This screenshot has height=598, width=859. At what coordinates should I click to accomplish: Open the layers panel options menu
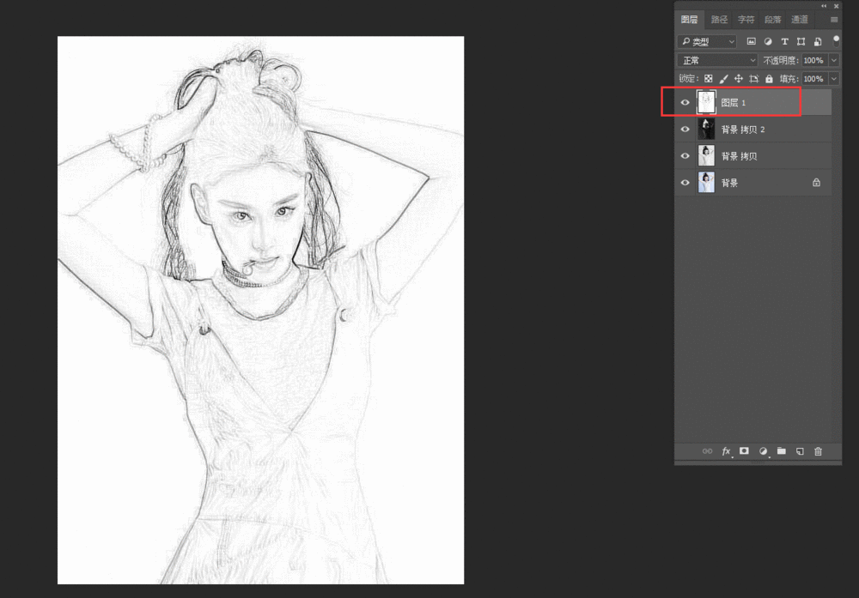click(x=833, y=20)
